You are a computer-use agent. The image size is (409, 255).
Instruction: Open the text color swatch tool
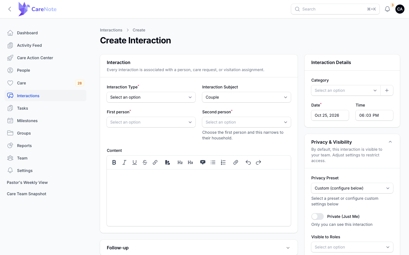pyautogui.click(x=168, y=162)
